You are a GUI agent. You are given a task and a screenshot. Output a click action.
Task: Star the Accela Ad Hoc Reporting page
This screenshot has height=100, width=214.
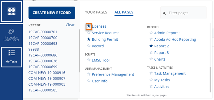tap(151, 39)
